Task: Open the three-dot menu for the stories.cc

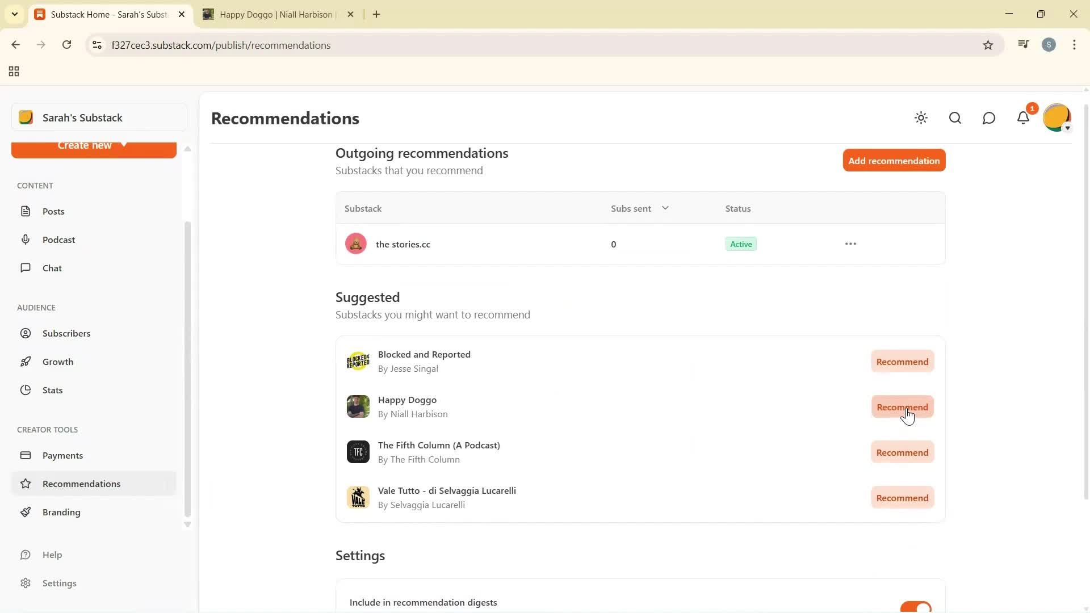Action: (850, 243)
